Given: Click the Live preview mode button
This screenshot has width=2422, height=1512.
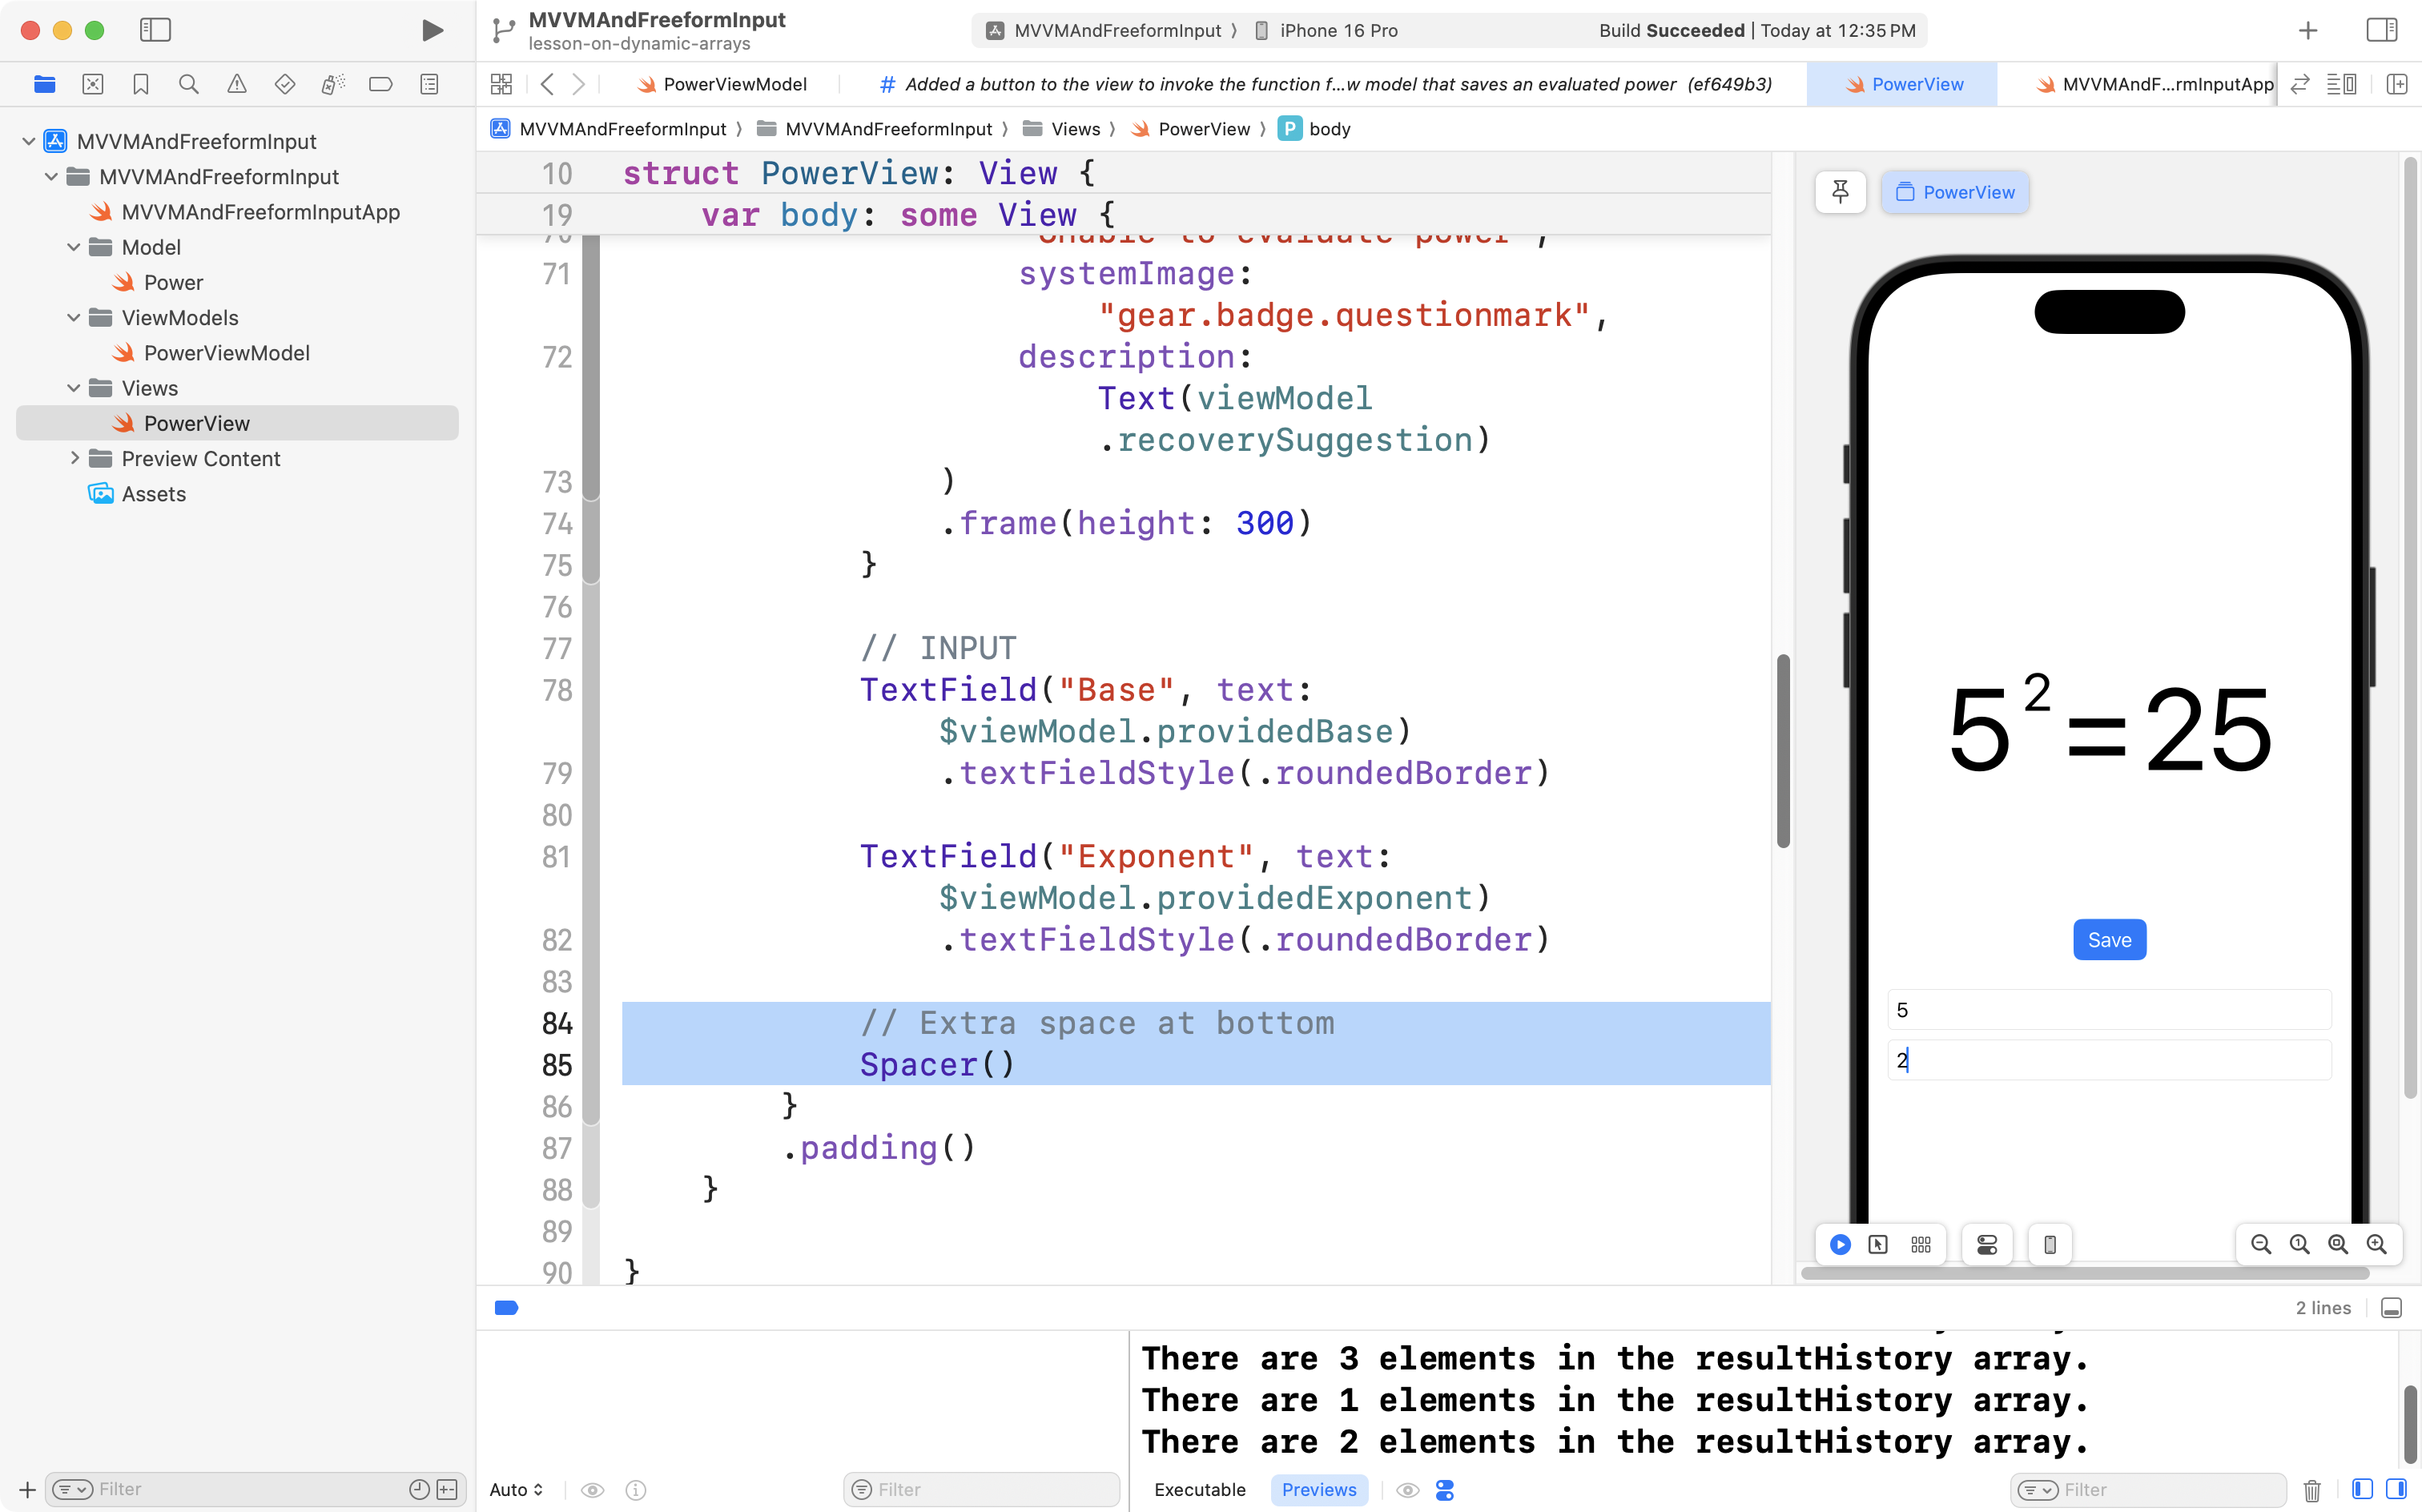Looking at the screenshot, I should [1840, 1245].
